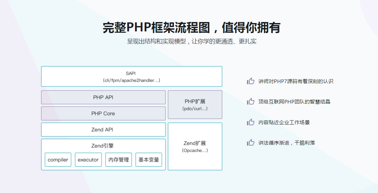The image size is (378, 193).
Task: Click the Zend API layer block
Action: tap(103, 129)
